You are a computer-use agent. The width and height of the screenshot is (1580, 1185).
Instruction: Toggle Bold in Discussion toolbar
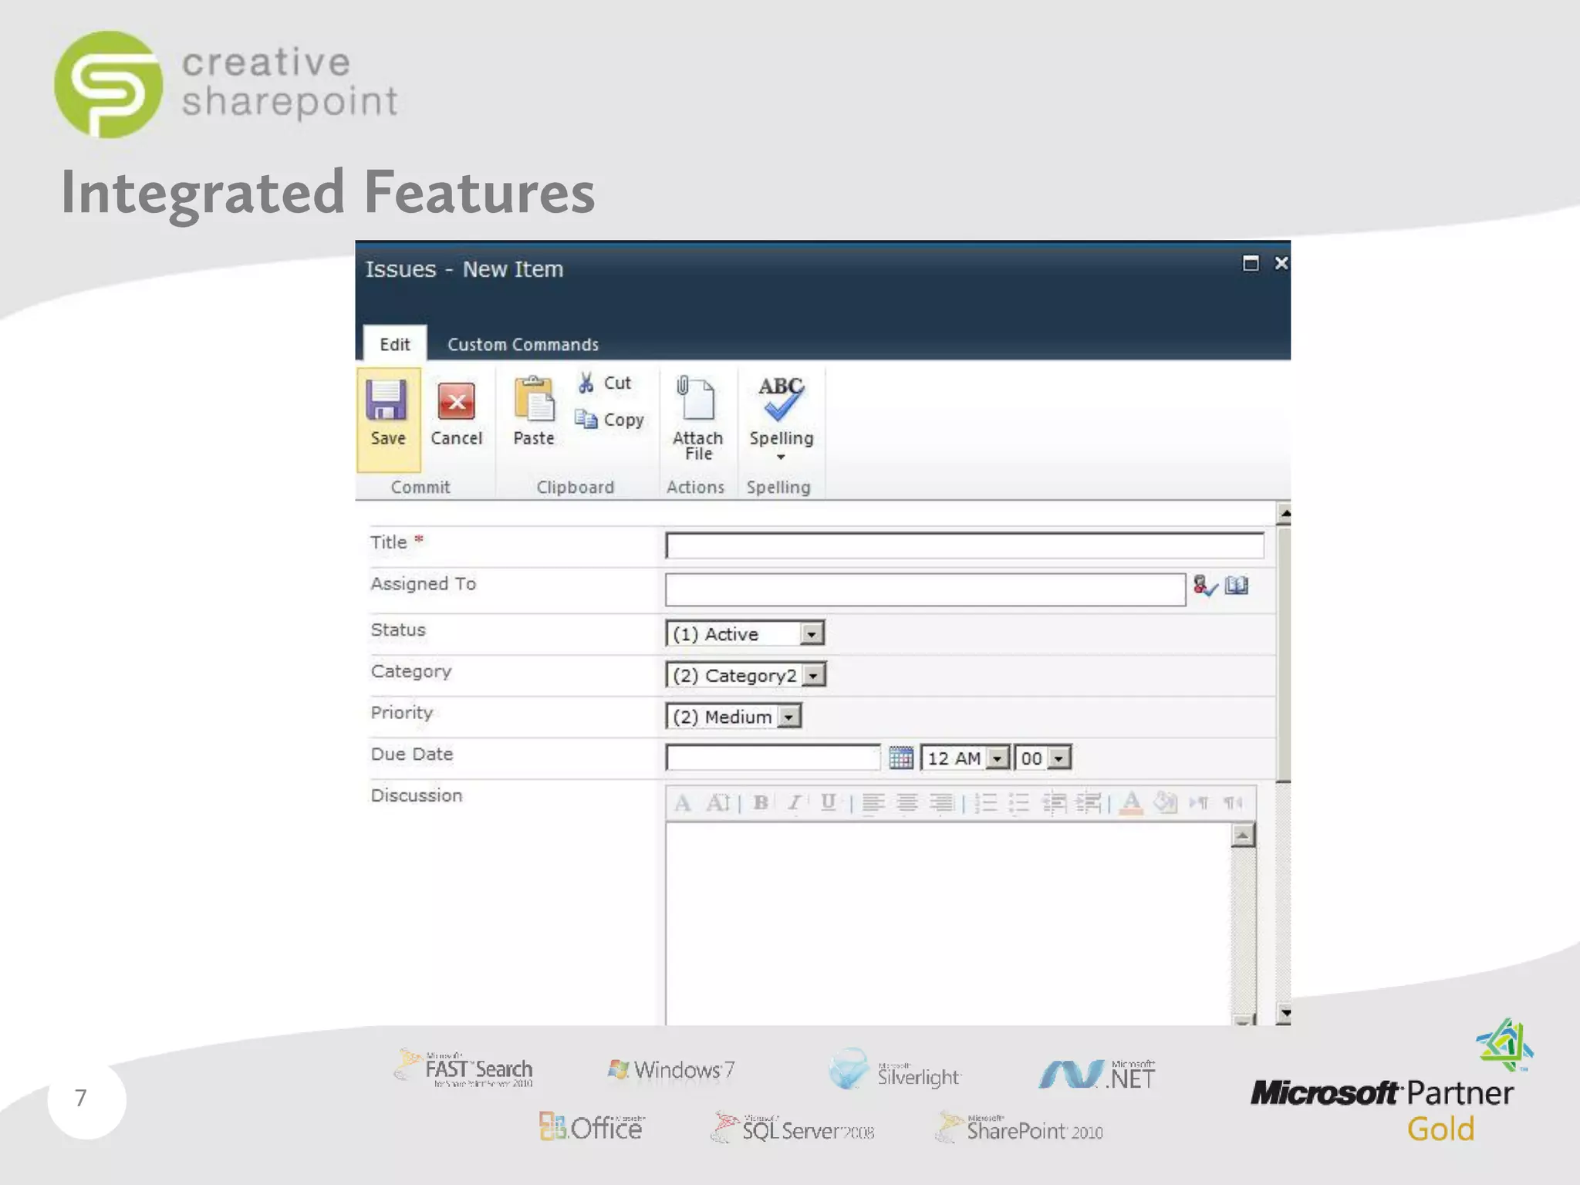coord(761,803)
